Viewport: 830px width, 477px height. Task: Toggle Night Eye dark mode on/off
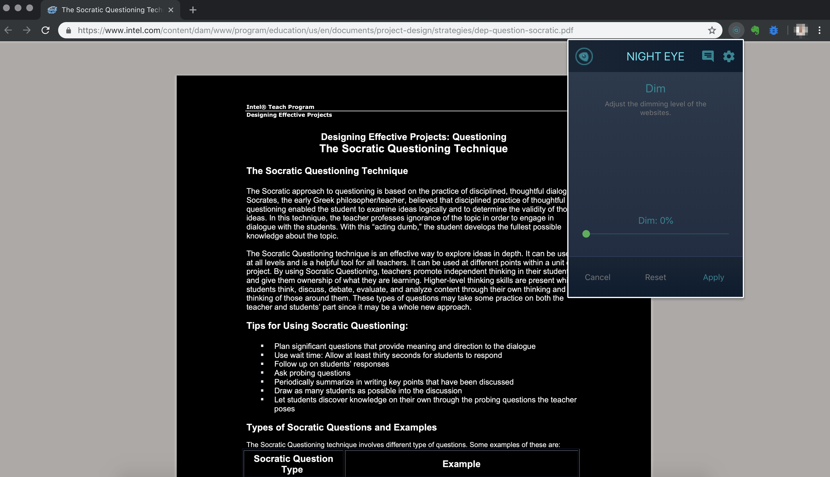tap(584, 56)
